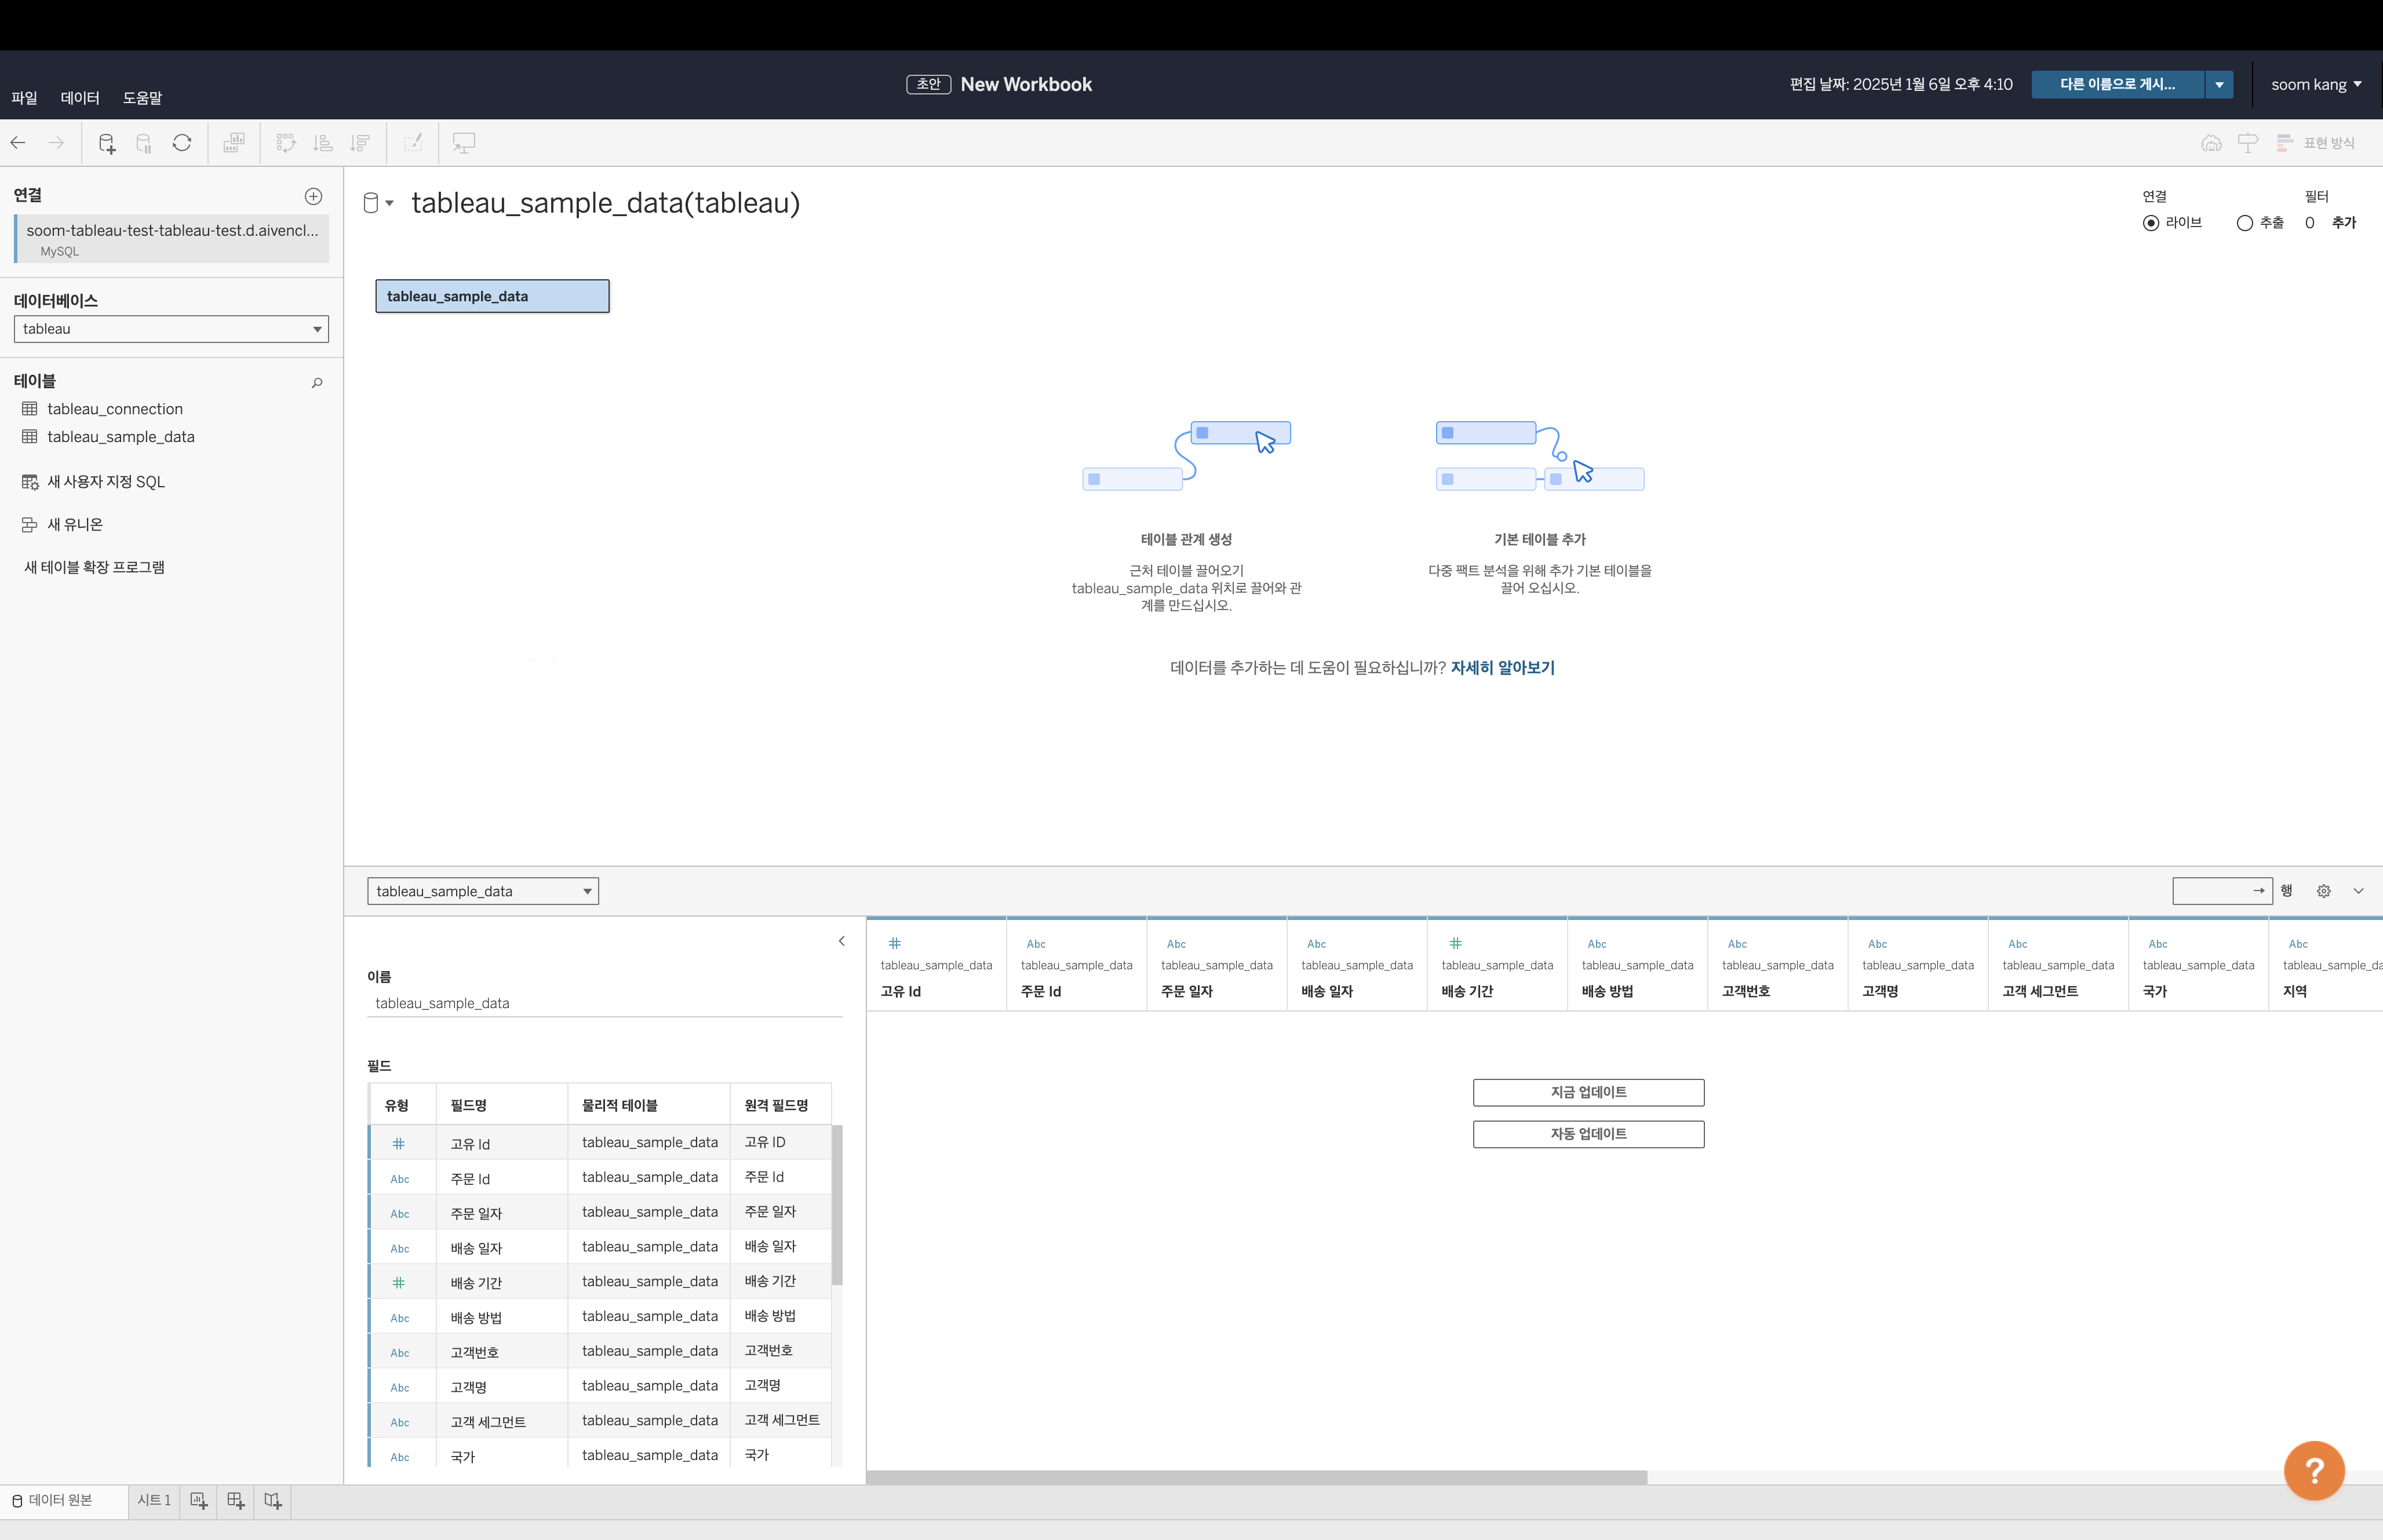Open the tableau_sample_data table selector dropdown
This screenshot has height=1540, width=2383.
tap(483, 891)
